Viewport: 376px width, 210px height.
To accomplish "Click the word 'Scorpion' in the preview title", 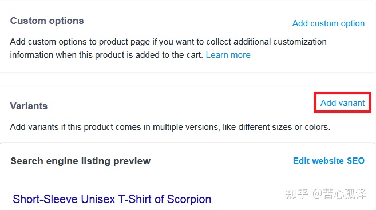I will 189,199.
